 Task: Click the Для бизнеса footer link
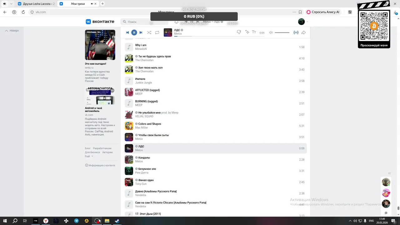click(x=92, y=152)
